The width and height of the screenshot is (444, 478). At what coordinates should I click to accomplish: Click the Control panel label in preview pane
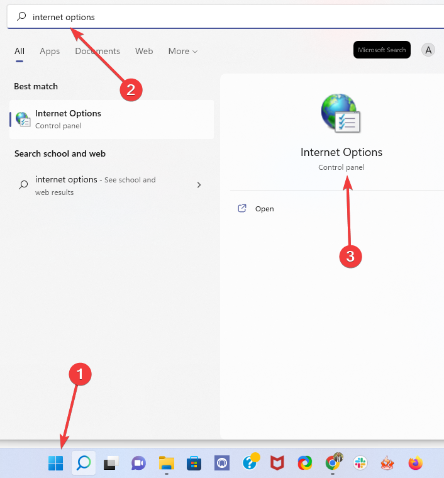pyautogui.click(x=341, y=167)
